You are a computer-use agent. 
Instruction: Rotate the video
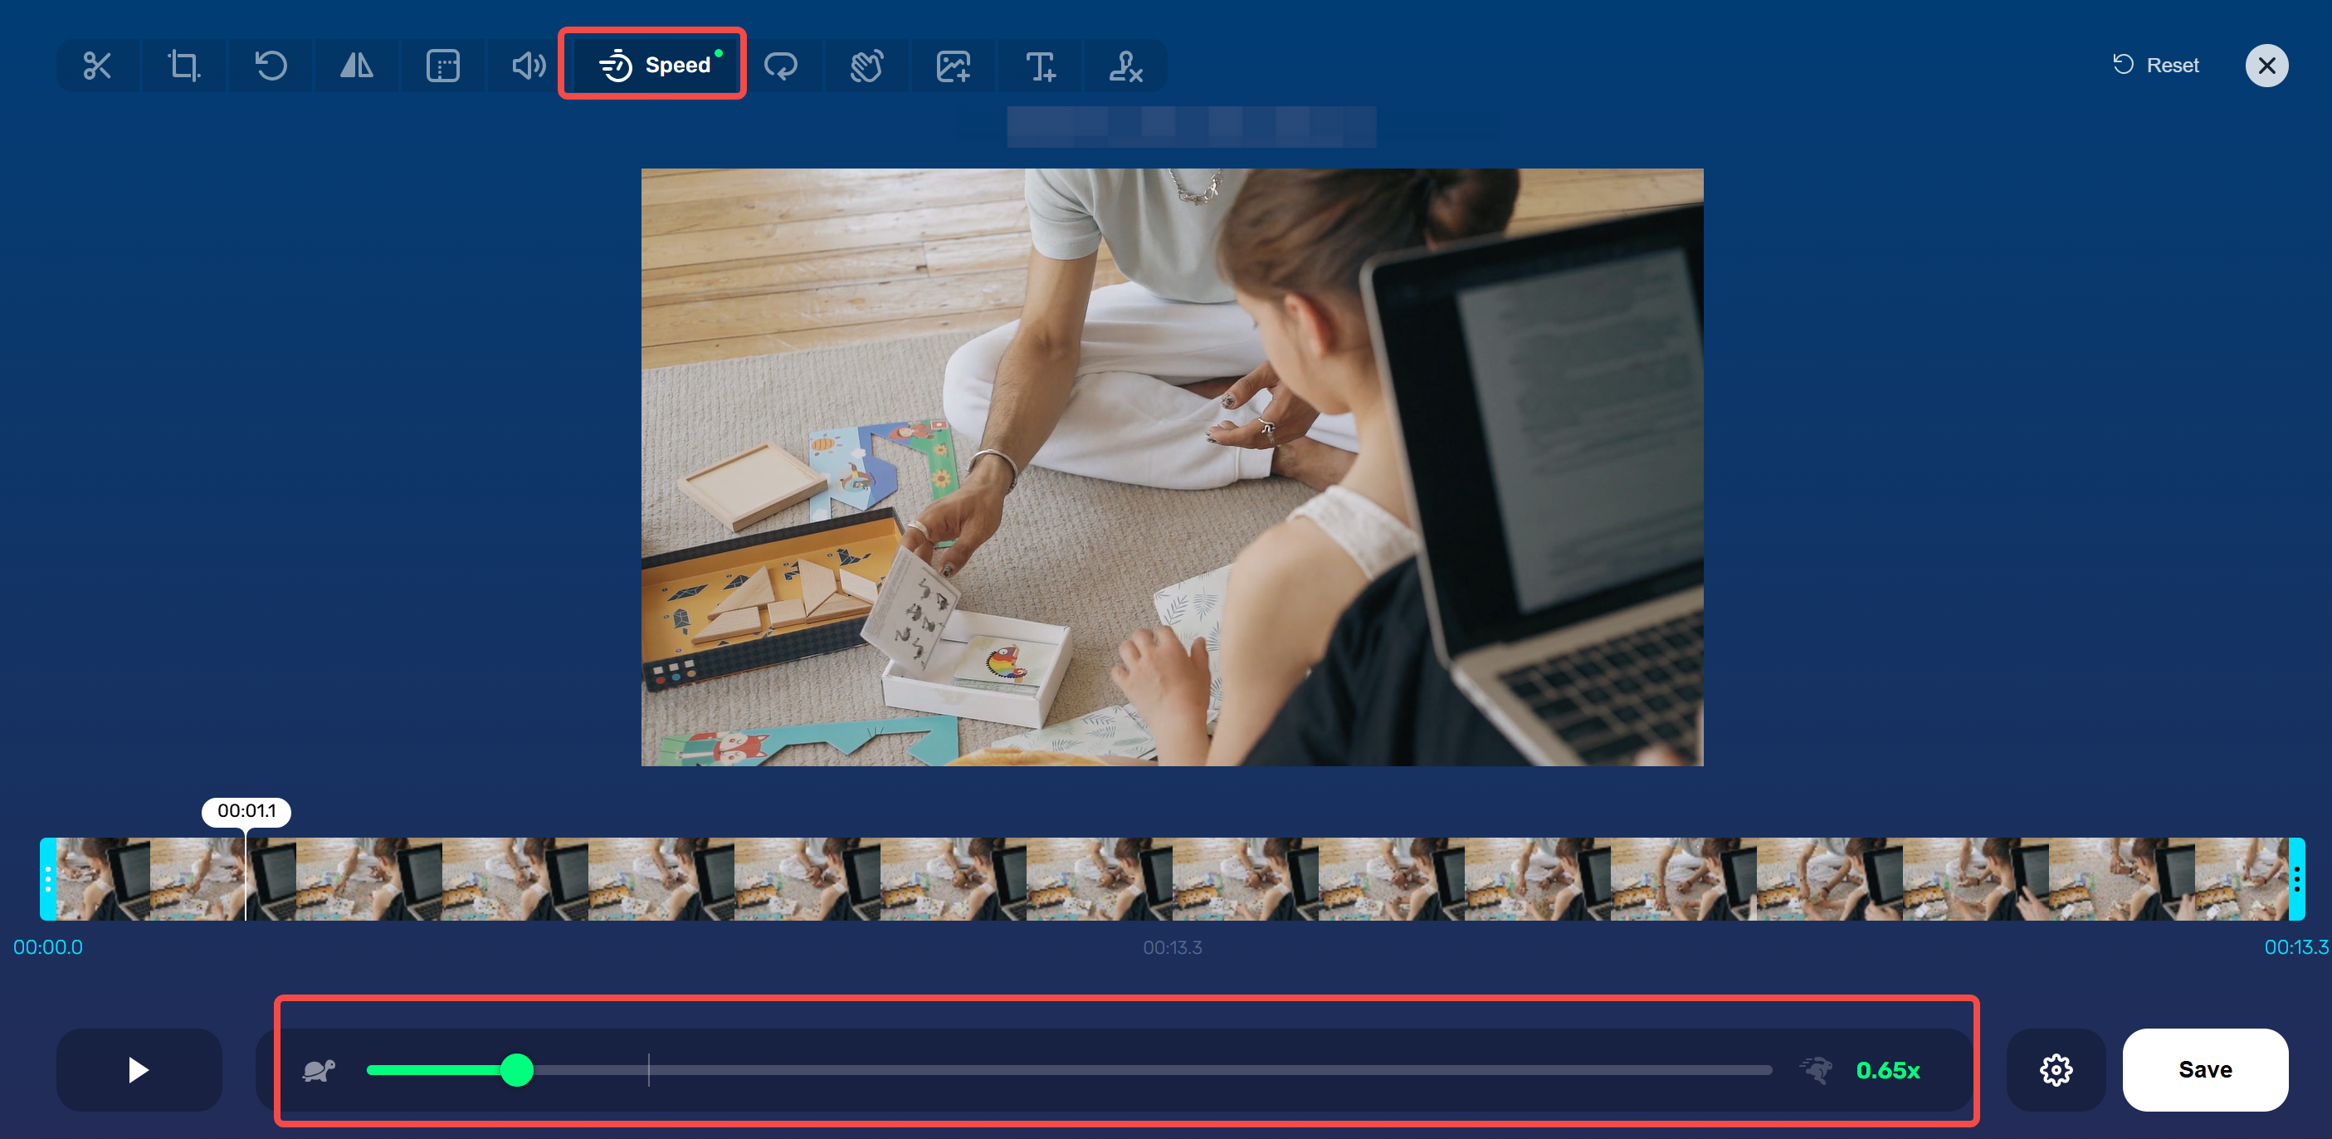click(270, 66)
